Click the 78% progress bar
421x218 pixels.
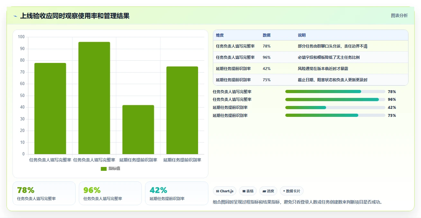[335, 92]
